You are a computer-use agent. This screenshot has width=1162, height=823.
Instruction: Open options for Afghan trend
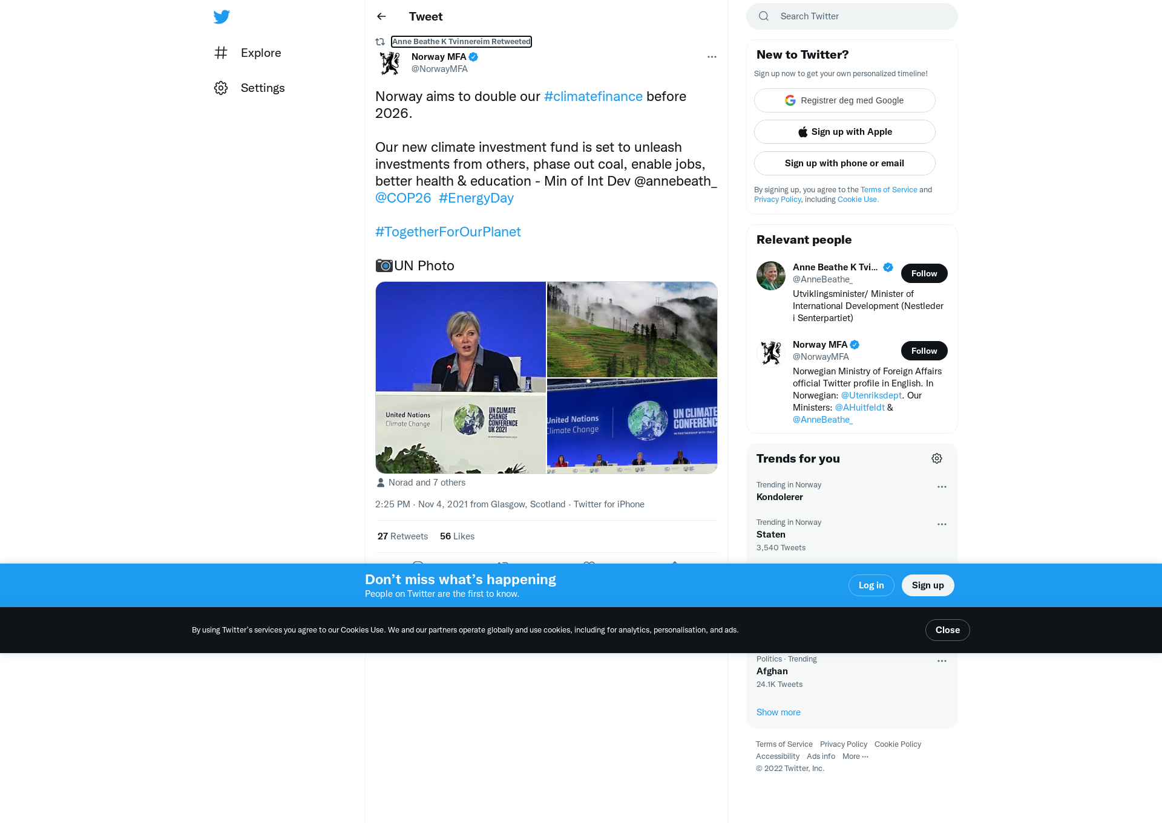coord(942,661)
